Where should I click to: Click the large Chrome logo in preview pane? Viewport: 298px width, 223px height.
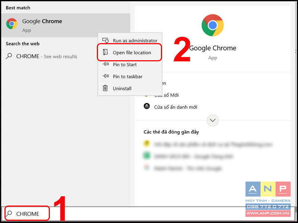pos(212,25)
